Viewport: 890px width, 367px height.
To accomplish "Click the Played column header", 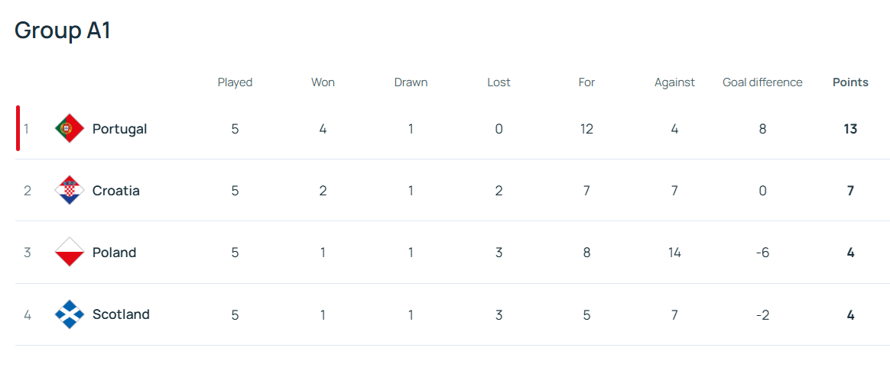I will 235,82.
